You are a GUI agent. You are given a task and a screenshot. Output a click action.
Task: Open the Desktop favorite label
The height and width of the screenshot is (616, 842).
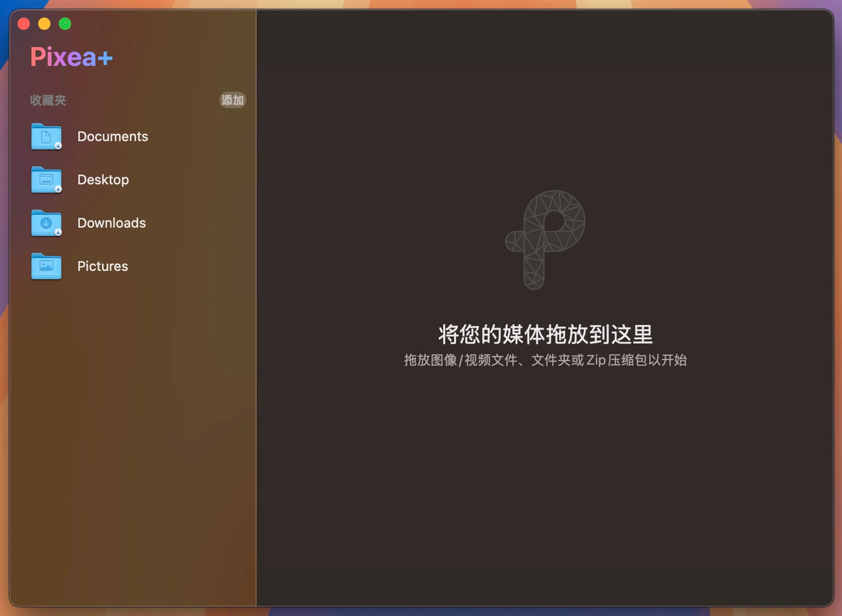click(103, 180)
